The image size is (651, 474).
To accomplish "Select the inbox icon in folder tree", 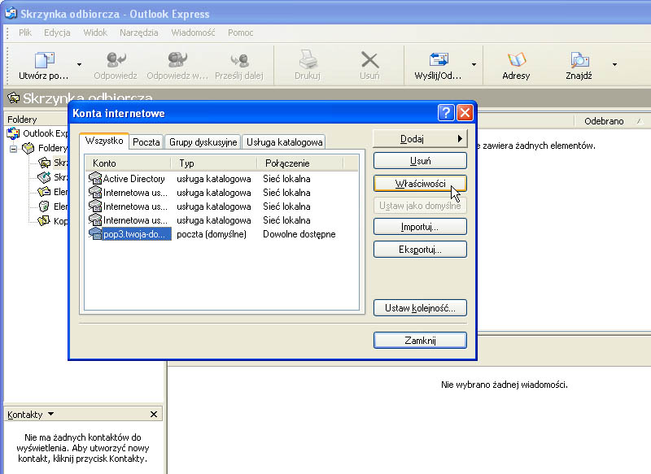I will click(x=44, y=163).
